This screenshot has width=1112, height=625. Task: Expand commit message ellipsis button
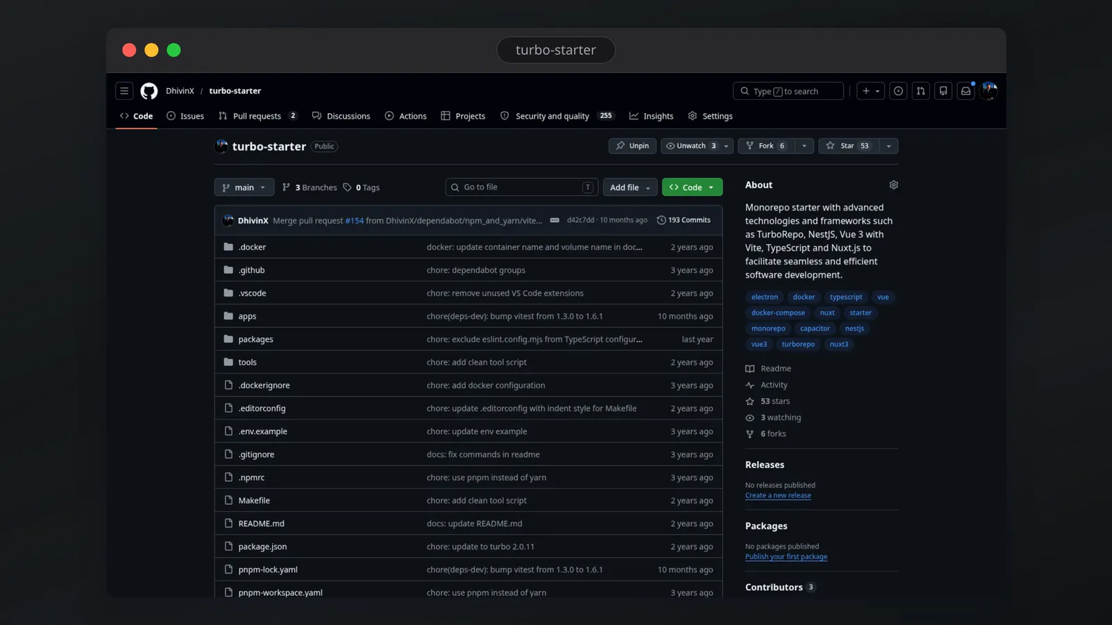pos(555,220)
